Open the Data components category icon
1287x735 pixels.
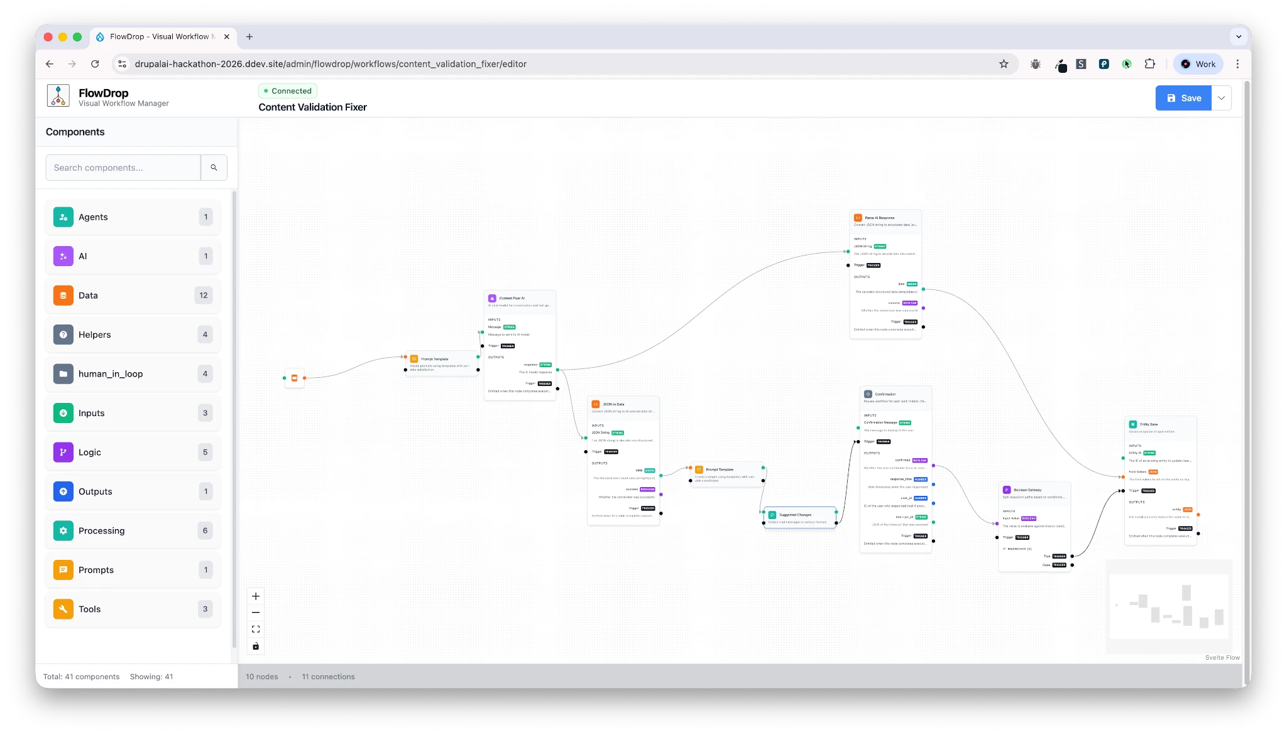[x=63, y=295]
